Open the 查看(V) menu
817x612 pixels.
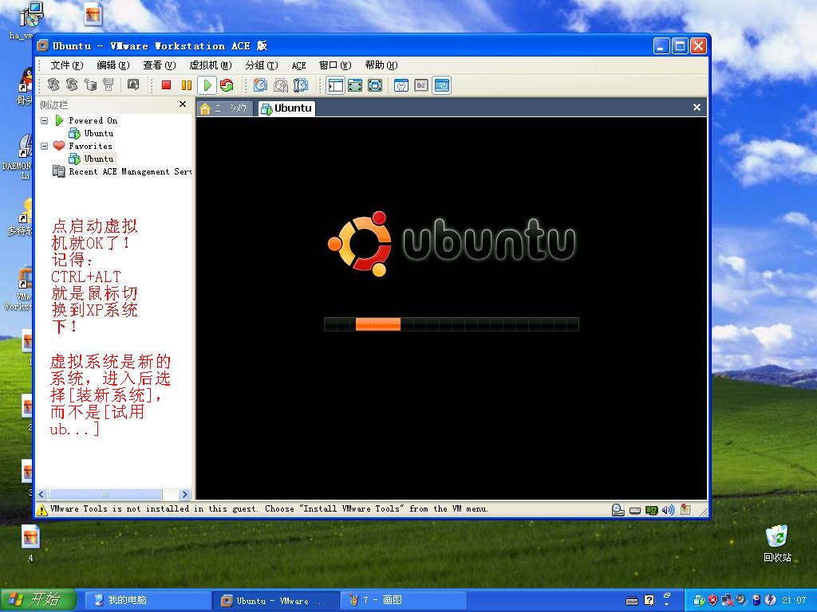160,65
